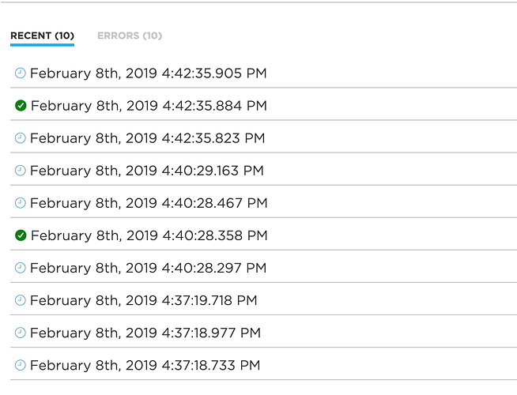Click clock icon beside 4:37:18.977 PM entry

click(21, 333)
